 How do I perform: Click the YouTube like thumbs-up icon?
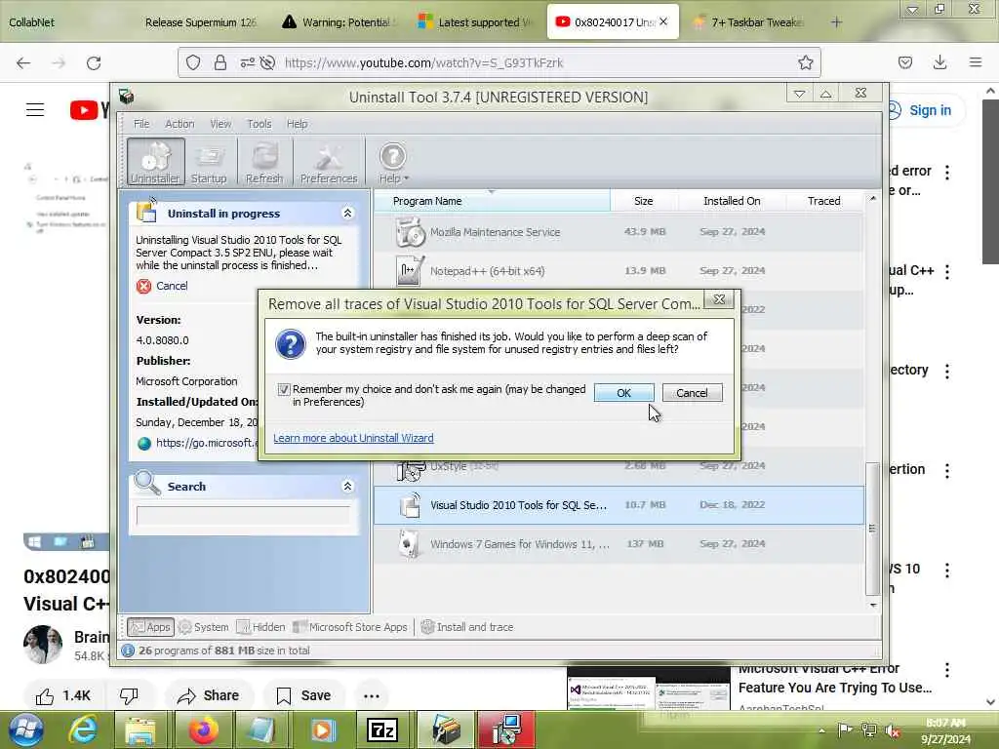pos(45,696)
